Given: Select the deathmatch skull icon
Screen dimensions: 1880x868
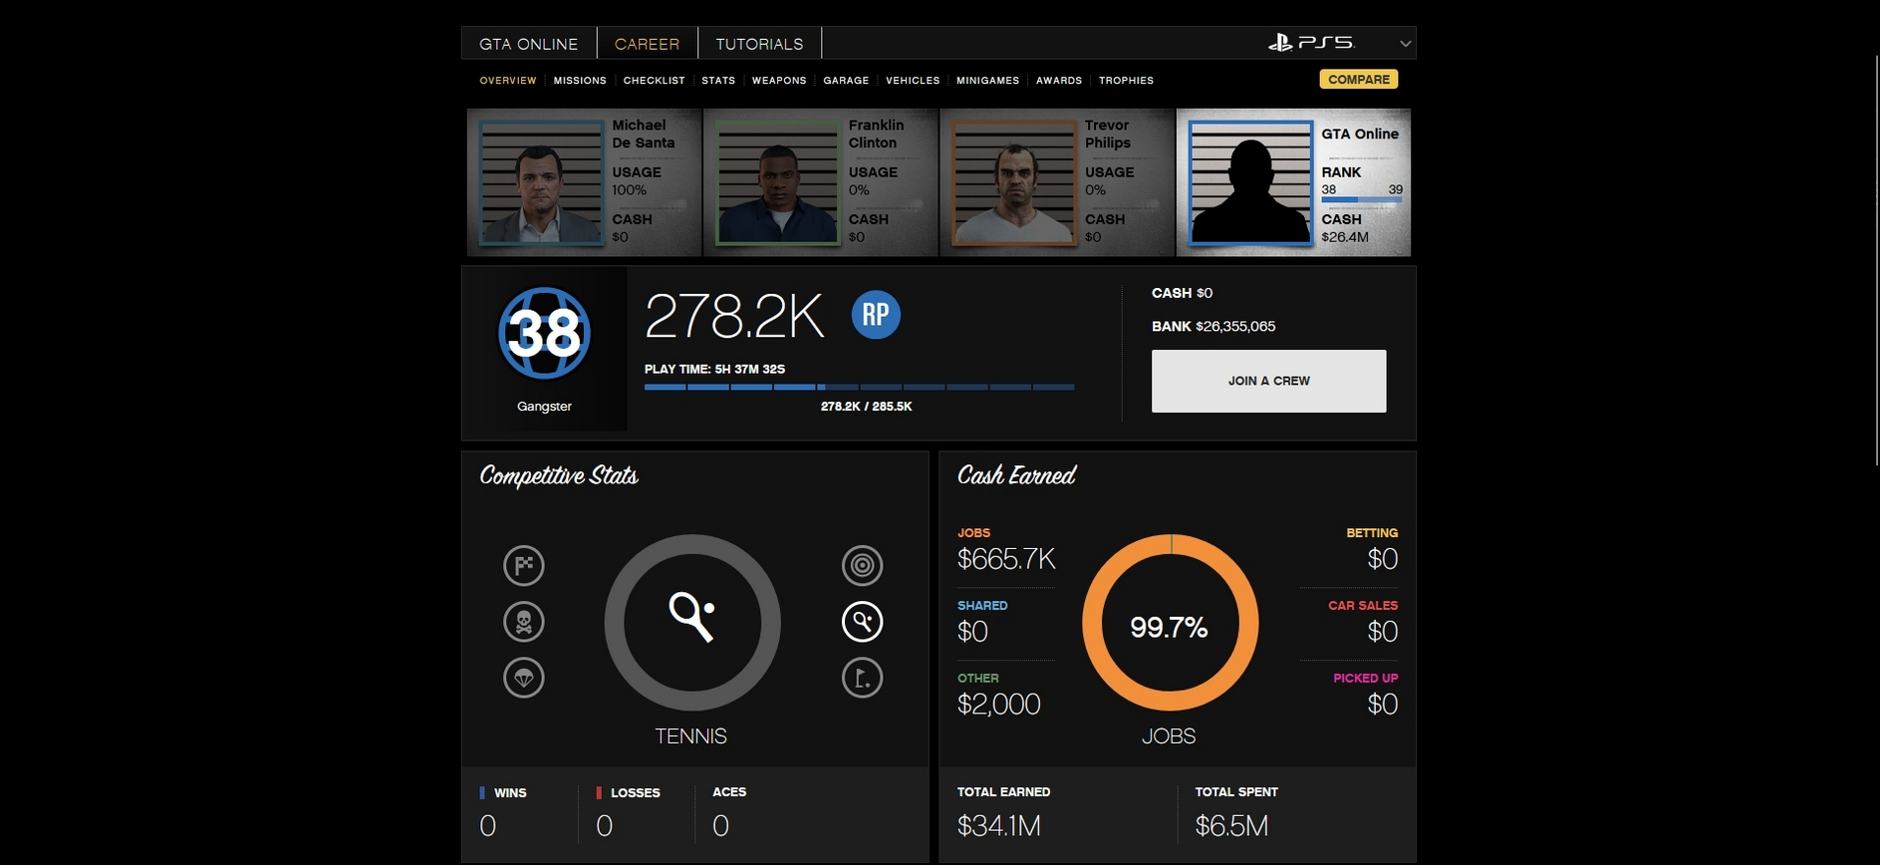Looking at the screenshot, I should tap(524, 622).
